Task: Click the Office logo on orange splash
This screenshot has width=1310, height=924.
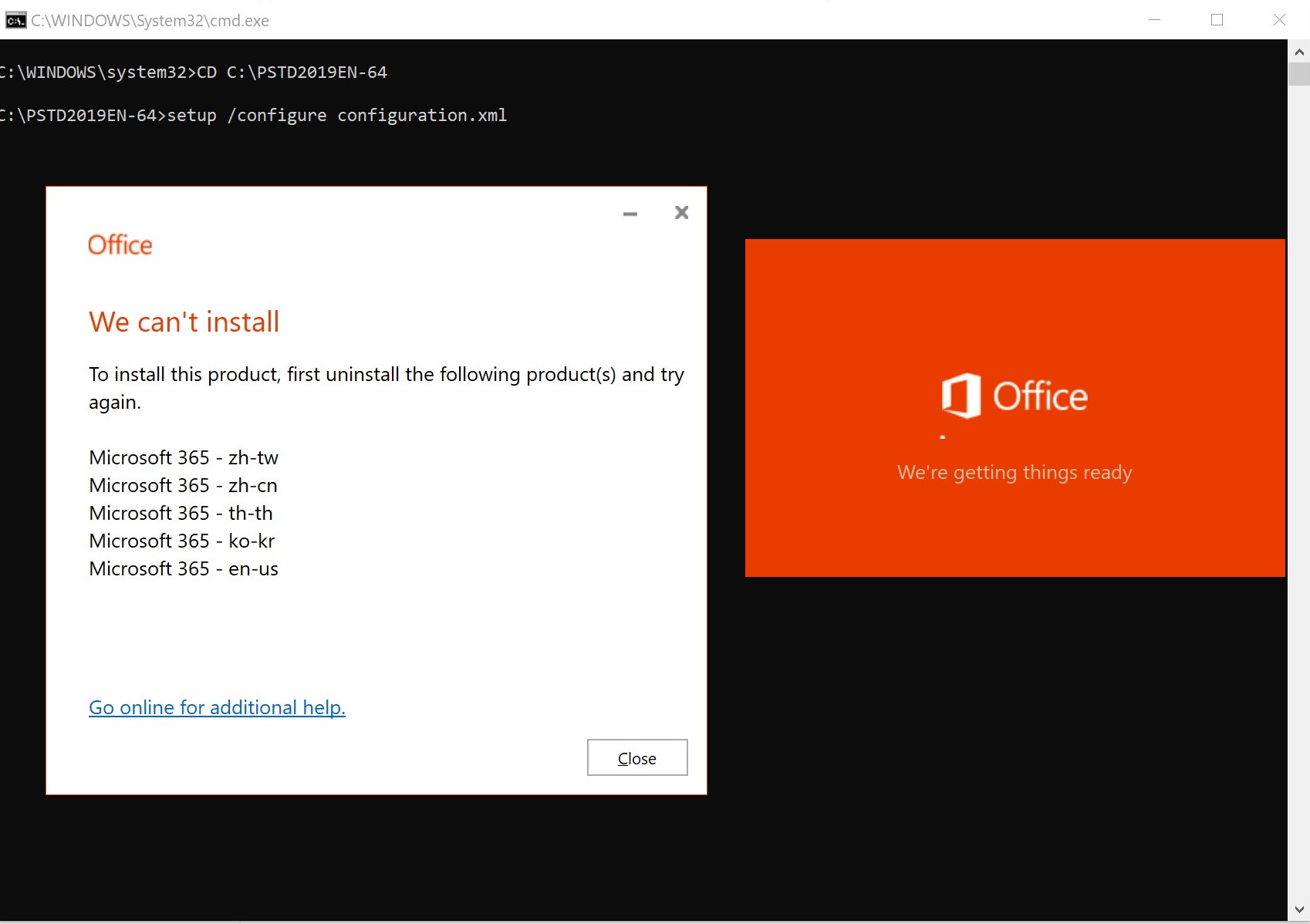Action: tap(1015, 396)
